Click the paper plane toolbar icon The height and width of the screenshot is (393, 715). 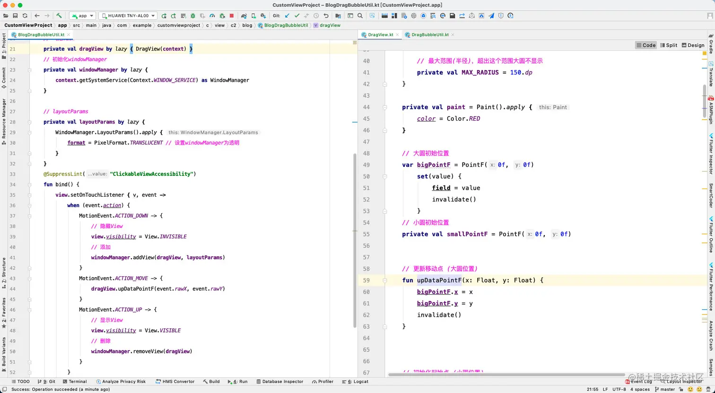(x=491, y=16)
